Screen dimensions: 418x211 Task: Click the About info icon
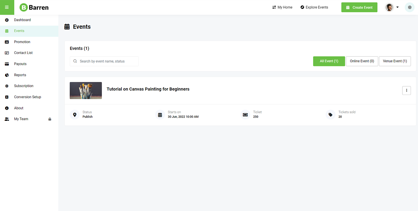pos(7,108)
